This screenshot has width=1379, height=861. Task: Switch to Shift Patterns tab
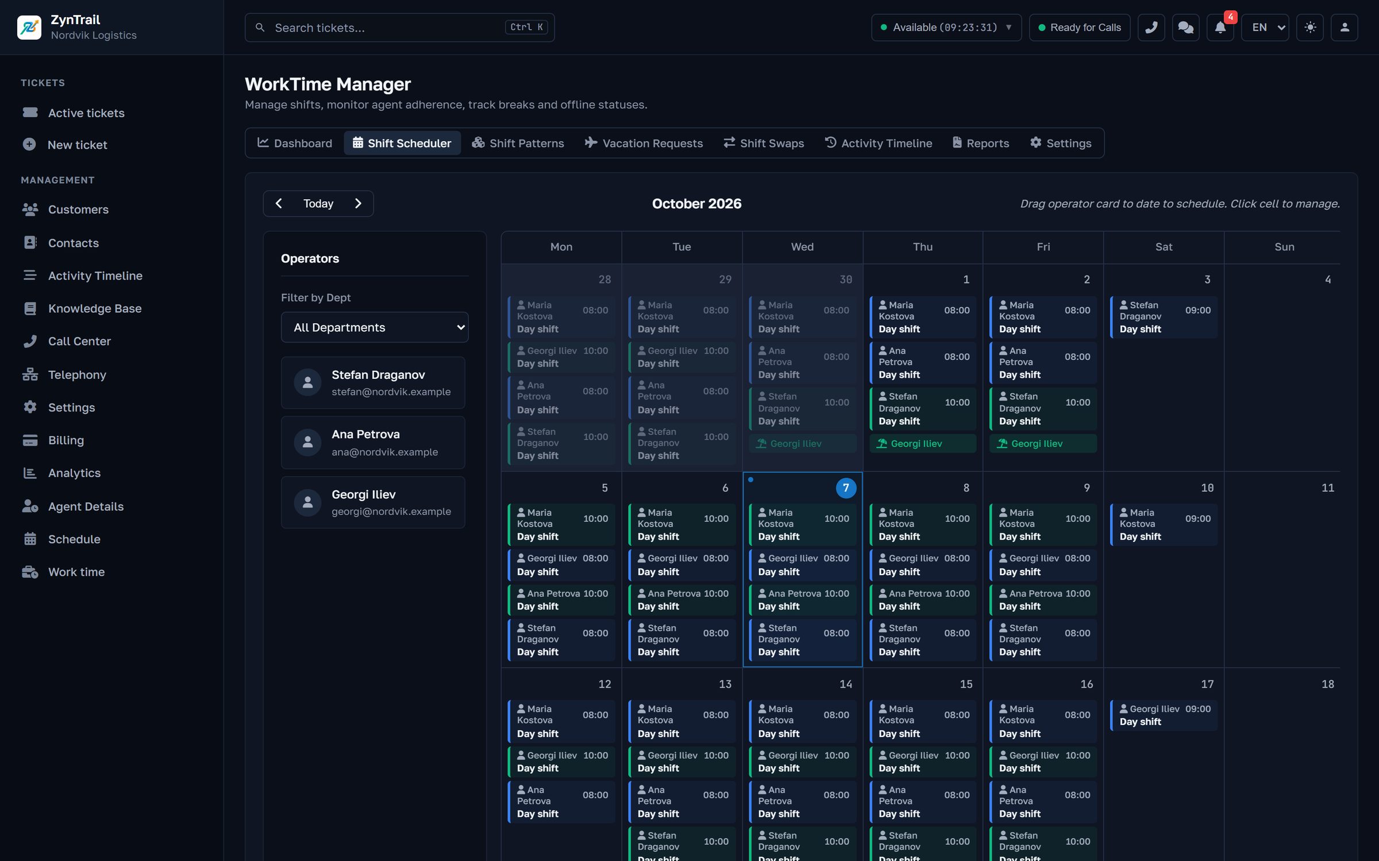pos(518,143)
